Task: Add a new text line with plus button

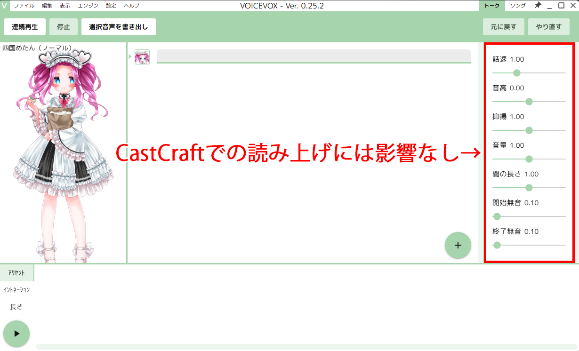Action: [x=458, y=245]
